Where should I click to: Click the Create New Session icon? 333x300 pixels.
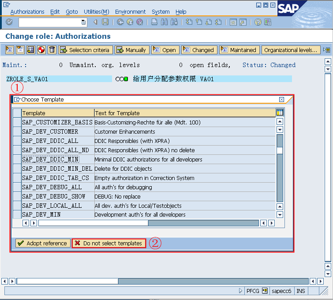[x=233, y=22]
